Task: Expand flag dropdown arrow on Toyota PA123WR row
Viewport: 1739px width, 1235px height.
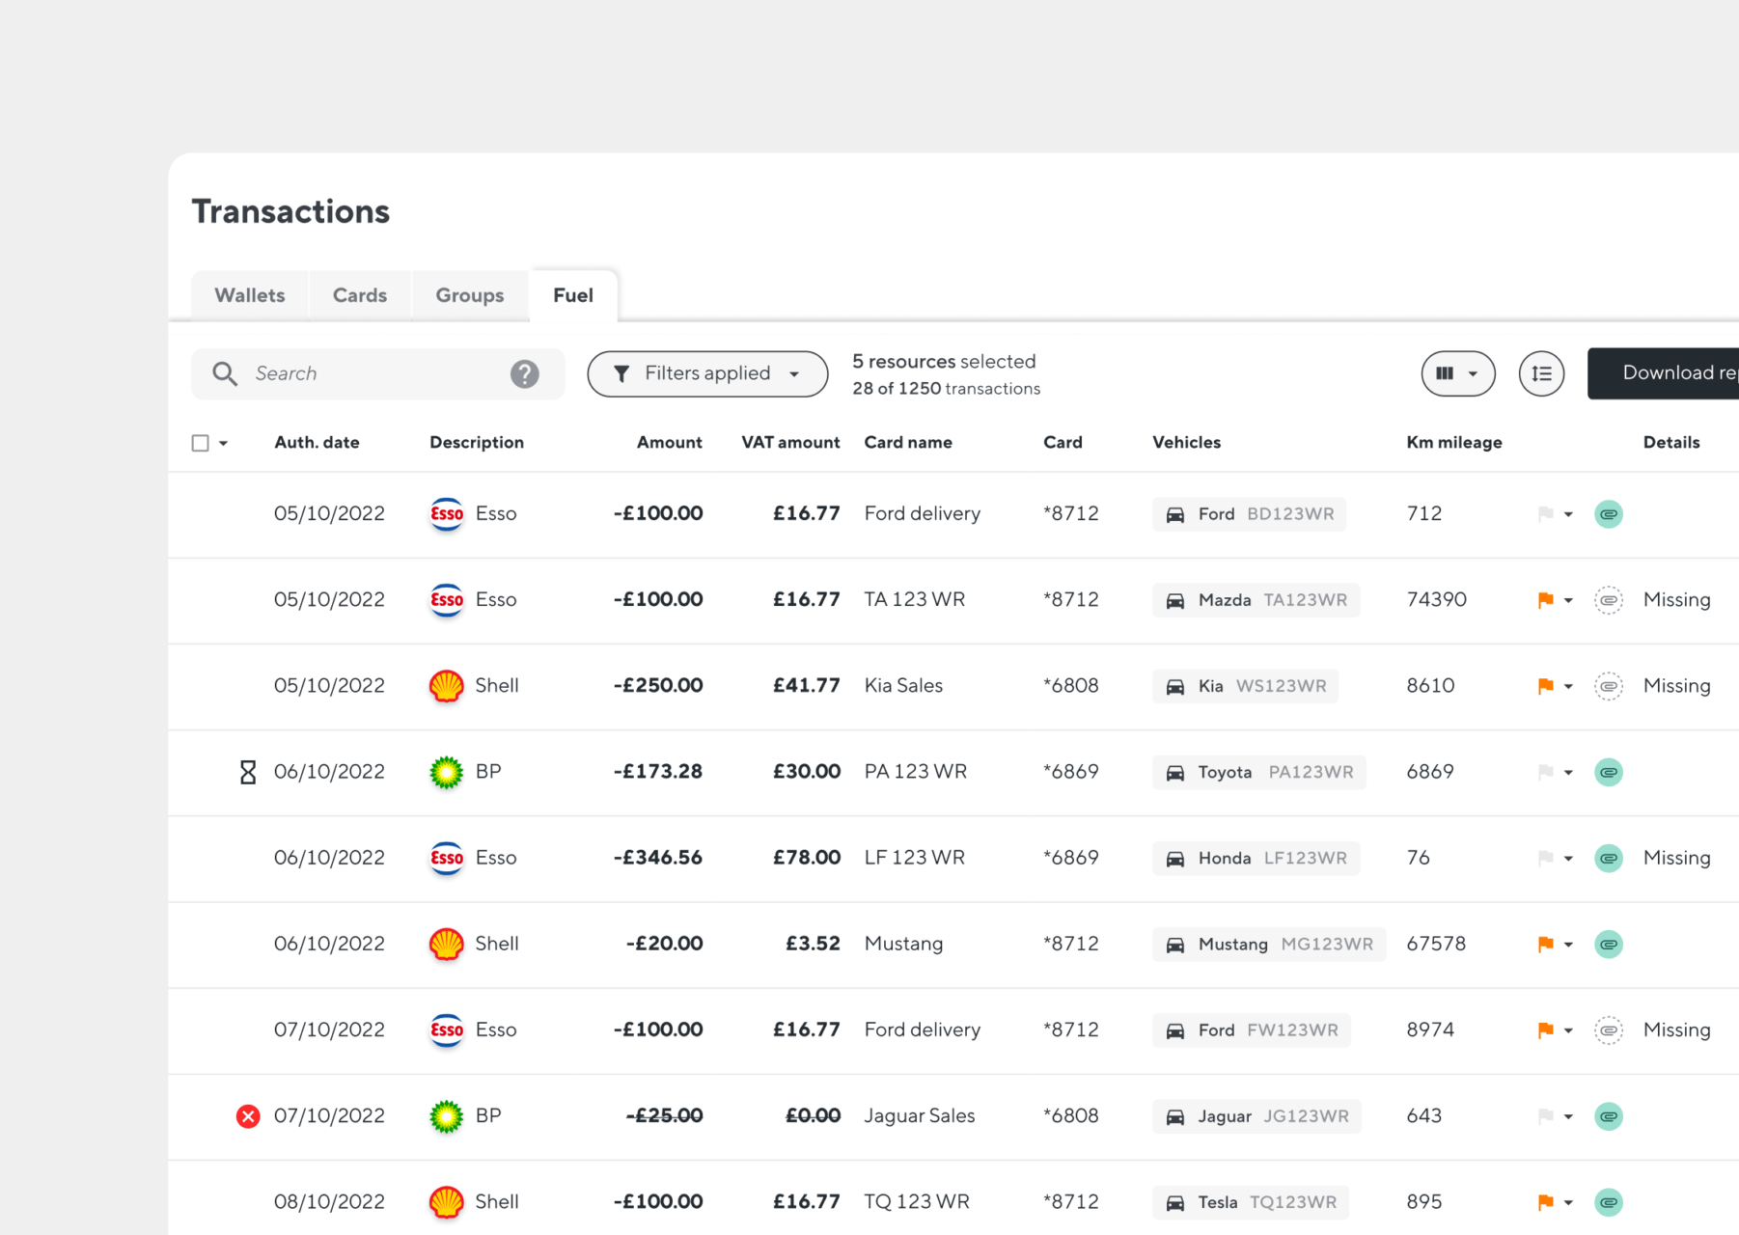Action: coord(1568,772)
